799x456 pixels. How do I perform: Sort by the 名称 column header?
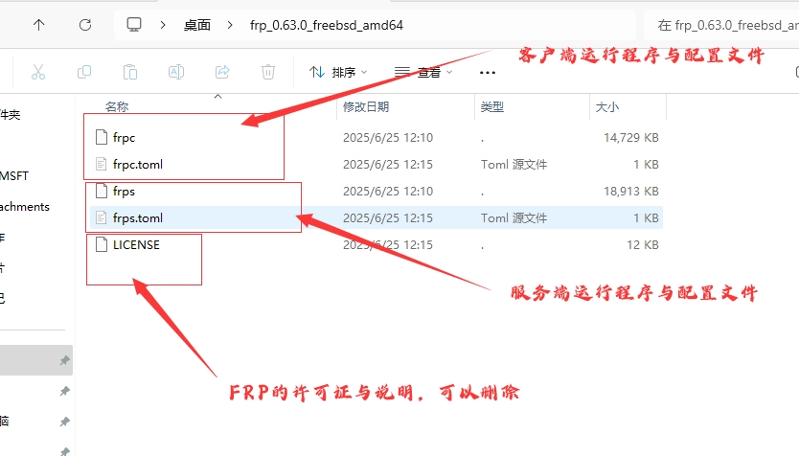pyautogui.click(x=117, y=107)
